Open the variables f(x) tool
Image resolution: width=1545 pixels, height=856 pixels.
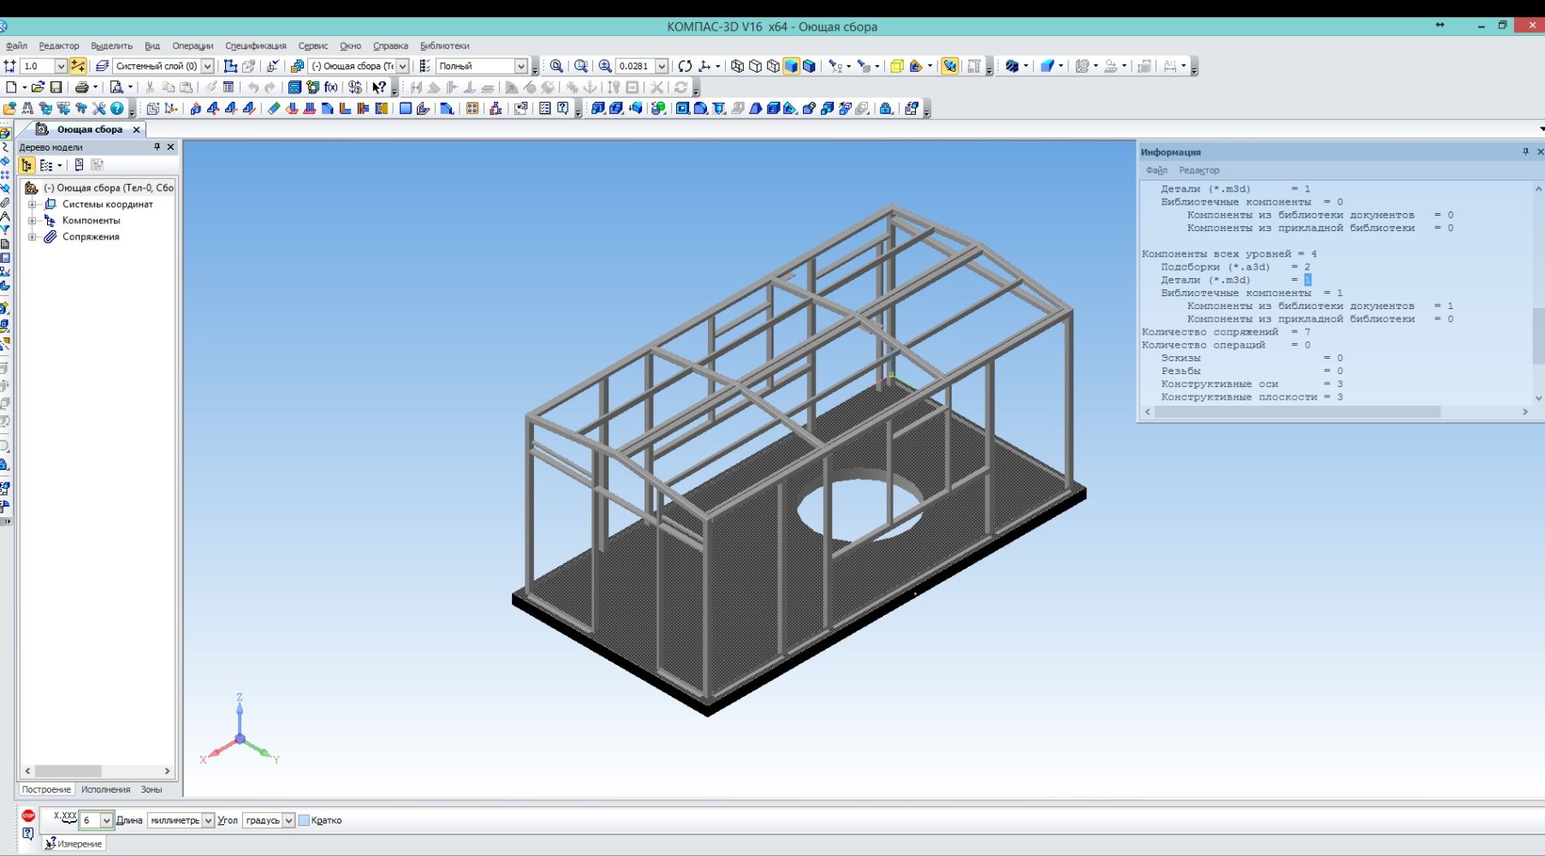pyautogui.click(x=331, y=87)
